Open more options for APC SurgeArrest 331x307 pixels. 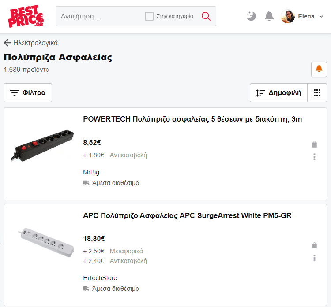click(x=314, y=258)
